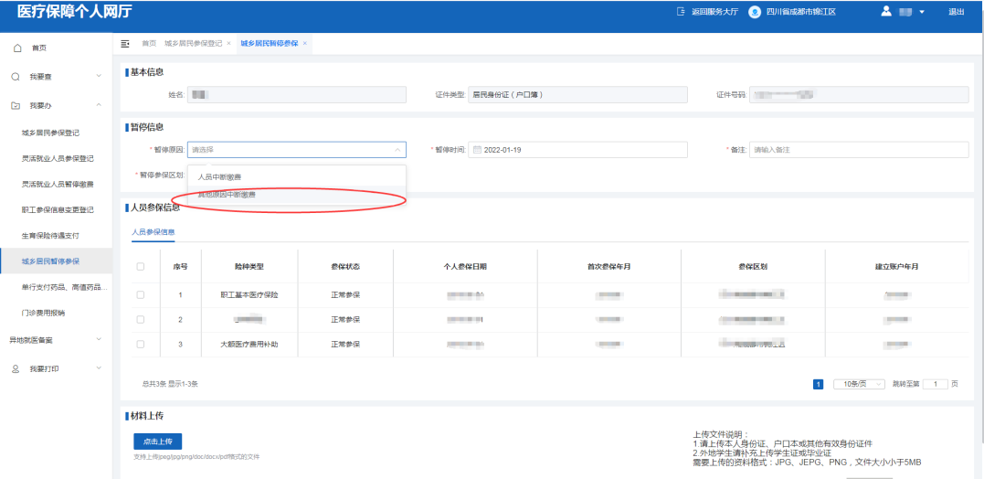
Task: Check the row 3 大额医疗费用补助 checkbox
Action: (x=141, y=344)
